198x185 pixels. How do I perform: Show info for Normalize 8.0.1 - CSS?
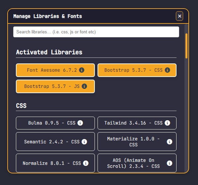[x=86, y=163]
